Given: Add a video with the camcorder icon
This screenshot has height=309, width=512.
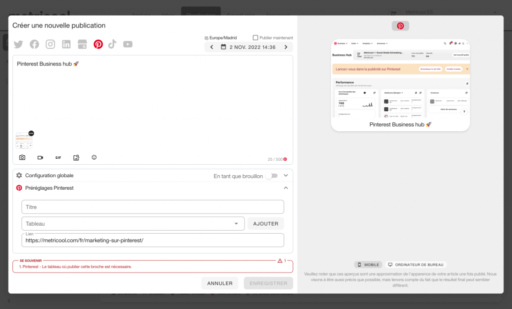Looking at the screenshot, I should [40, 157].
